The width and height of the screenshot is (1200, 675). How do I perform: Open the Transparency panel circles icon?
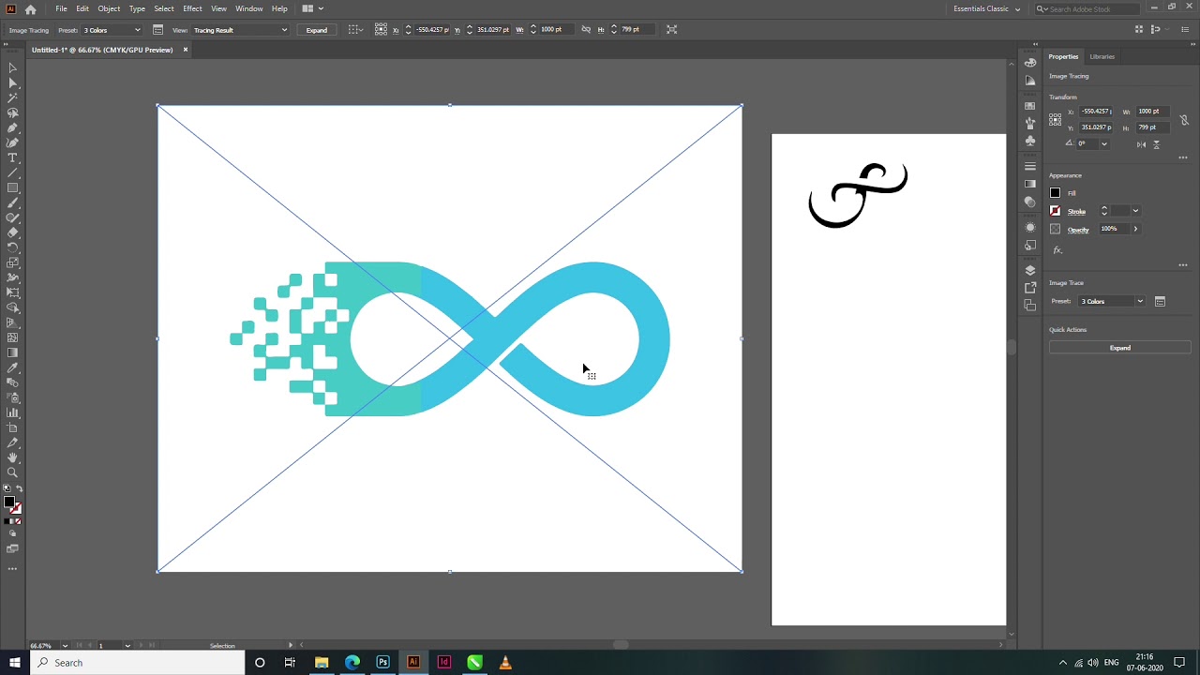[1030, 202]
